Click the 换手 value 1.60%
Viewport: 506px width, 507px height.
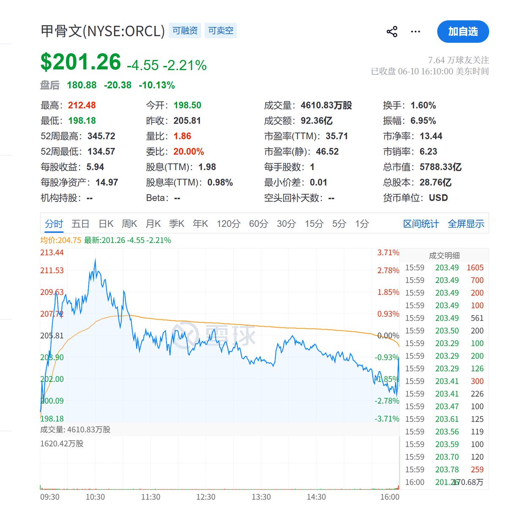point(423,105)
